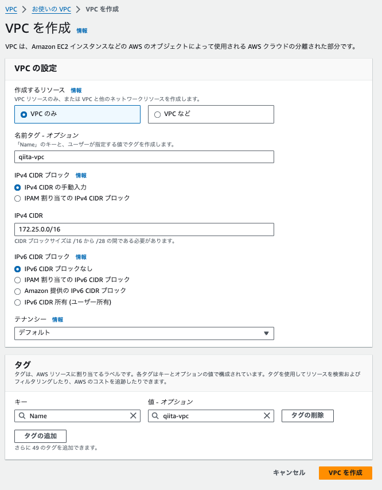Choose IPv6 CIDR 所有 (ユーザー所有)
The height and width of the screenshot is (490, 382).
coord(18,302)
